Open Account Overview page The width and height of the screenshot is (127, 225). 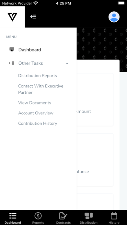[36, 113]
